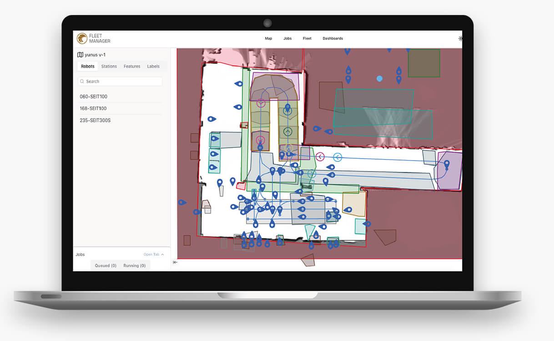Viewport: 554px width, 341px height.
Task: Select robot 235-SEIT300S from the list
Action: point(95,120)
